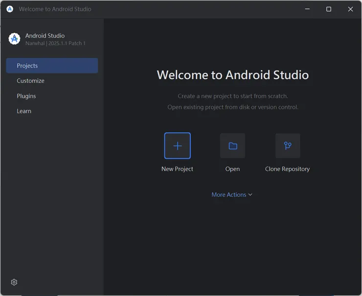Minimize the Welcome to Android Studio window

(x=307, y=9)
